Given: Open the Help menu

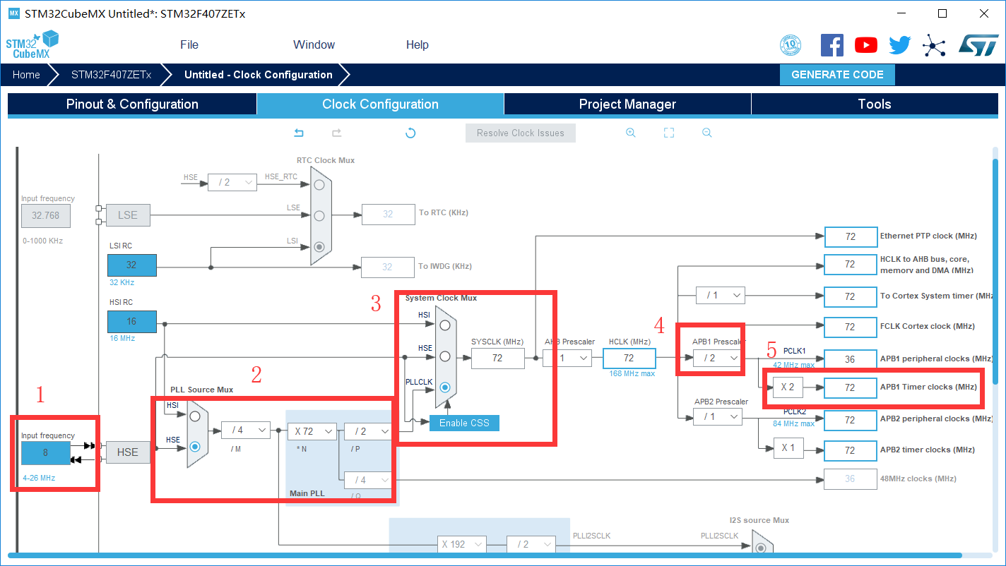Looking at the screenshot, I should tap(418, 44).
